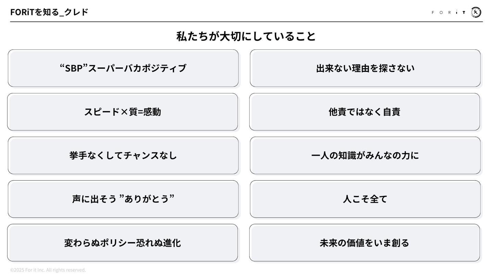Click the bold T in top-right logo
The image size is (493, 277).
(464, 13)
